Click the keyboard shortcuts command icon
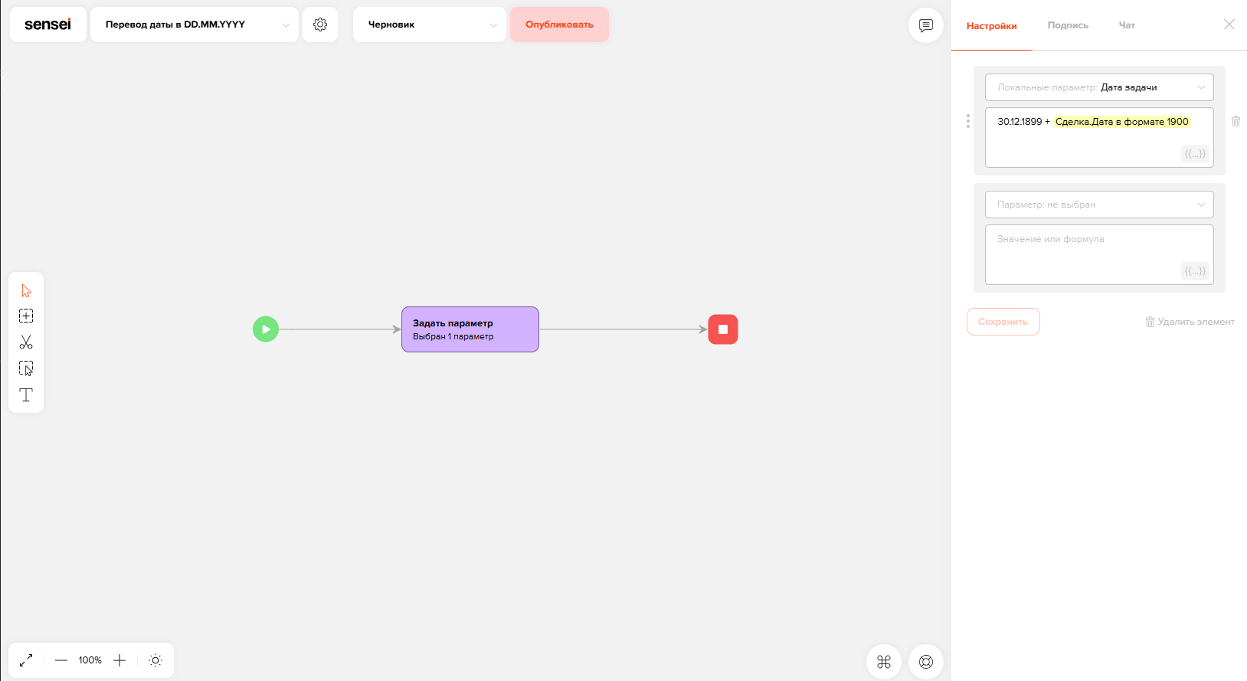The width and height of the screenshot is (1247, 681). coord(884,662)
